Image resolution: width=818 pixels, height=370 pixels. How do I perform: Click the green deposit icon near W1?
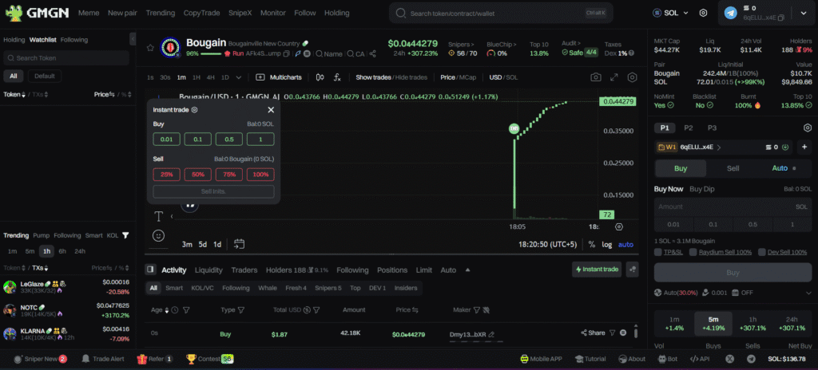[786, 148]
